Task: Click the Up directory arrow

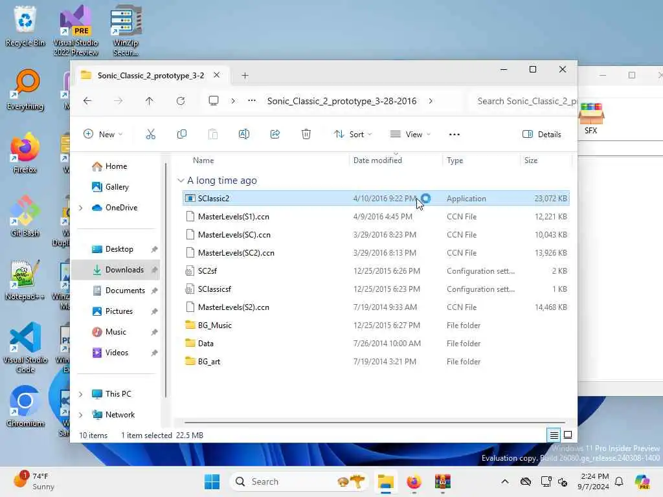Action: click(150, 101)
